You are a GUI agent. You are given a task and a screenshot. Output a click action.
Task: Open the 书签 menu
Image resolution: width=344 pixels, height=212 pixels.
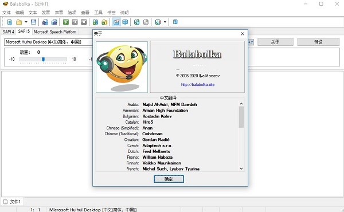tap(111, 13)
